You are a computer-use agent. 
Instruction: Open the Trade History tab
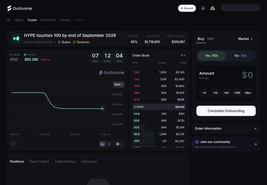click(x=65, y=161)
